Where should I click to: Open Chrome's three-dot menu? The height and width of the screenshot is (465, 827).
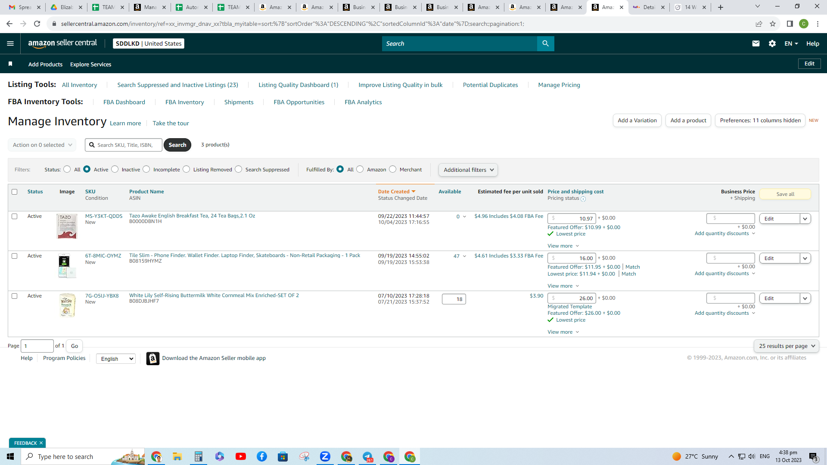[818, 24]
